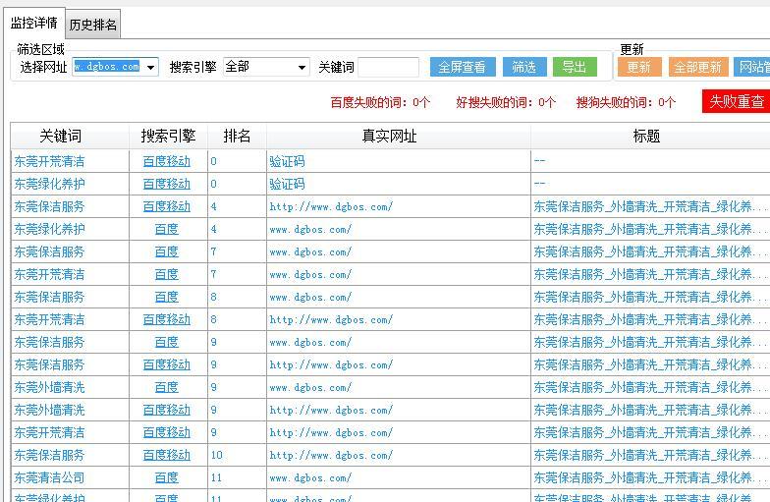
Task: Click title text in 东莞保洁服务 rank 4 row
Action: 650,206
